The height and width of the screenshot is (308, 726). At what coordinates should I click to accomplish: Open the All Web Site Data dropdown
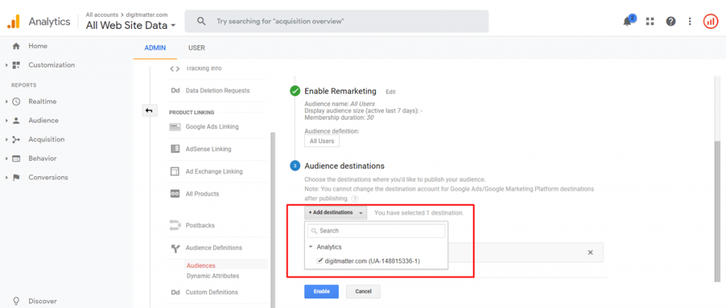pyautogui.click(x=130, y=26)
